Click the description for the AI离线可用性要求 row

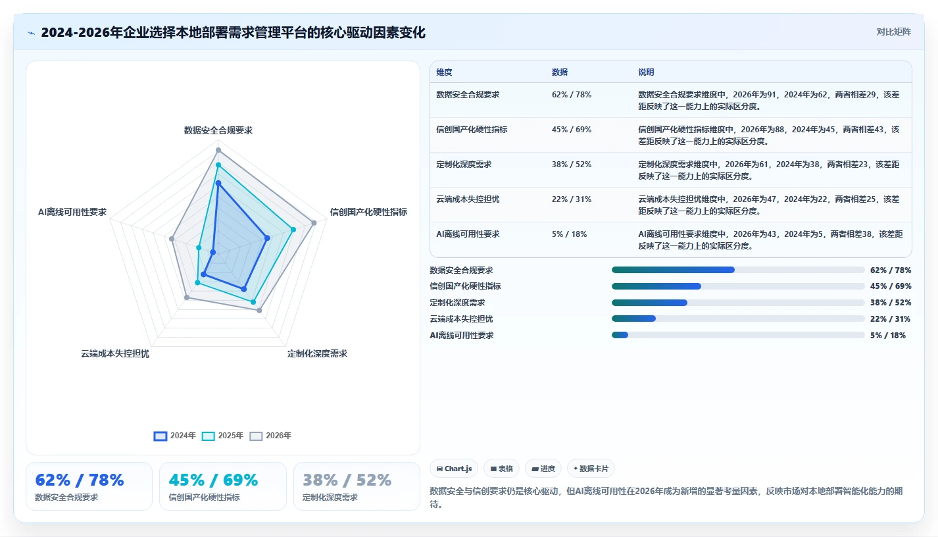[x=770, y=240]
